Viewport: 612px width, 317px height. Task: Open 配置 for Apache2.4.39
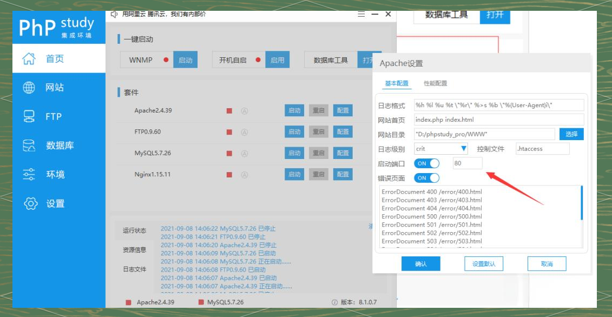click(x=343, y=110)
